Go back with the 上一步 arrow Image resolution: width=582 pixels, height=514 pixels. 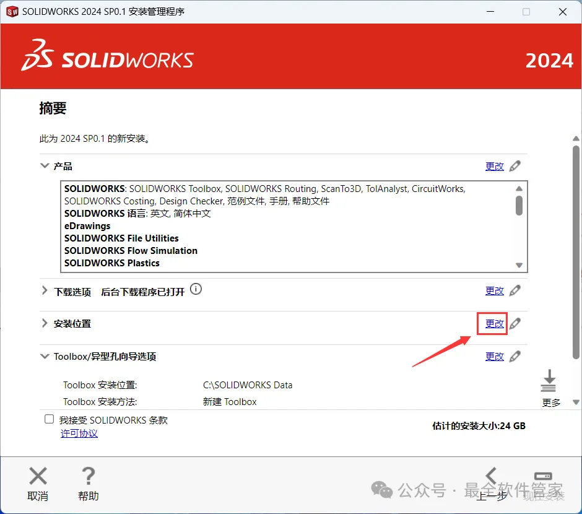492,476
